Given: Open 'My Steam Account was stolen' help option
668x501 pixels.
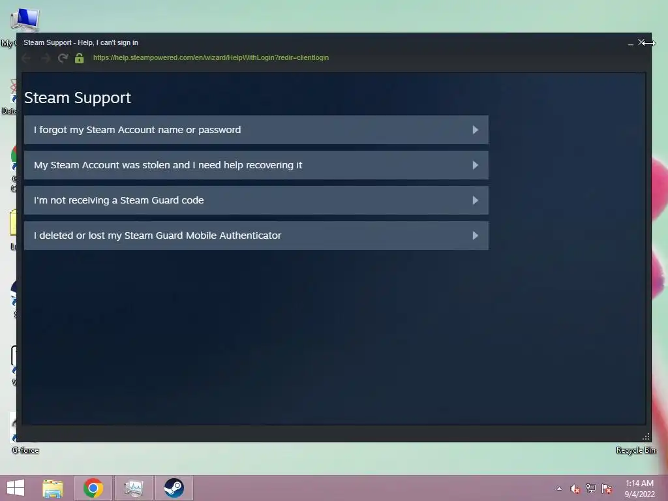Looking at the screenshot, I should click(x=256, y=165).
